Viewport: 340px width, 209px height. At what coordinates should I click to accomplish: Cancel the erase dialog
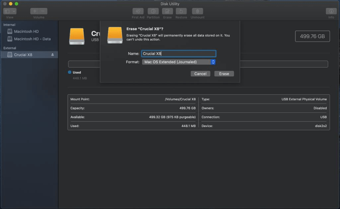pos(201,73)
